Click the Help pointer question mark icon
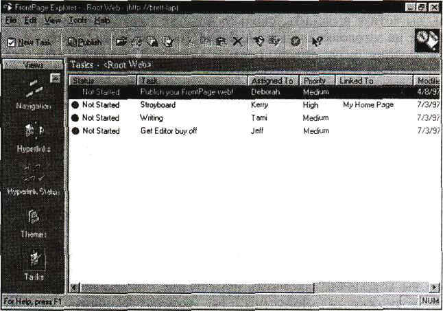The width and height of the screenshot is (443, 311). (x=317, y=42)
